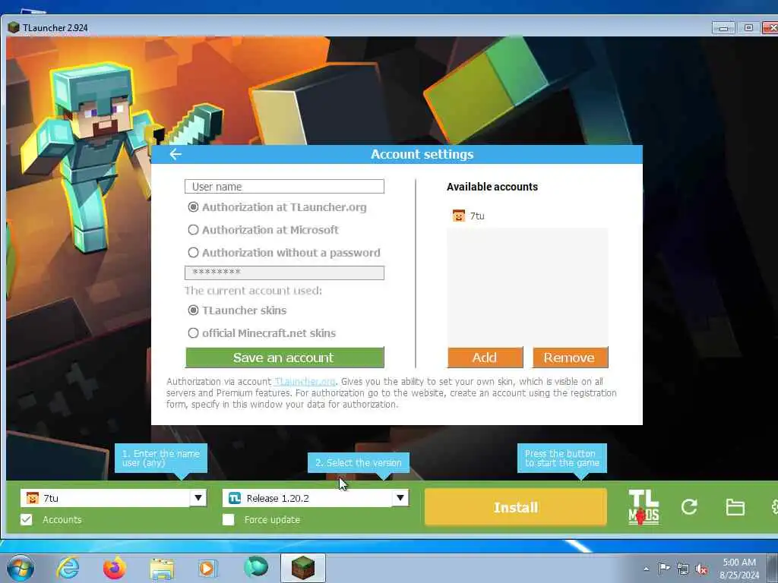
Task: Go back using the Account settings arrow
Action: pyautogui.click(x=176, y=155)
